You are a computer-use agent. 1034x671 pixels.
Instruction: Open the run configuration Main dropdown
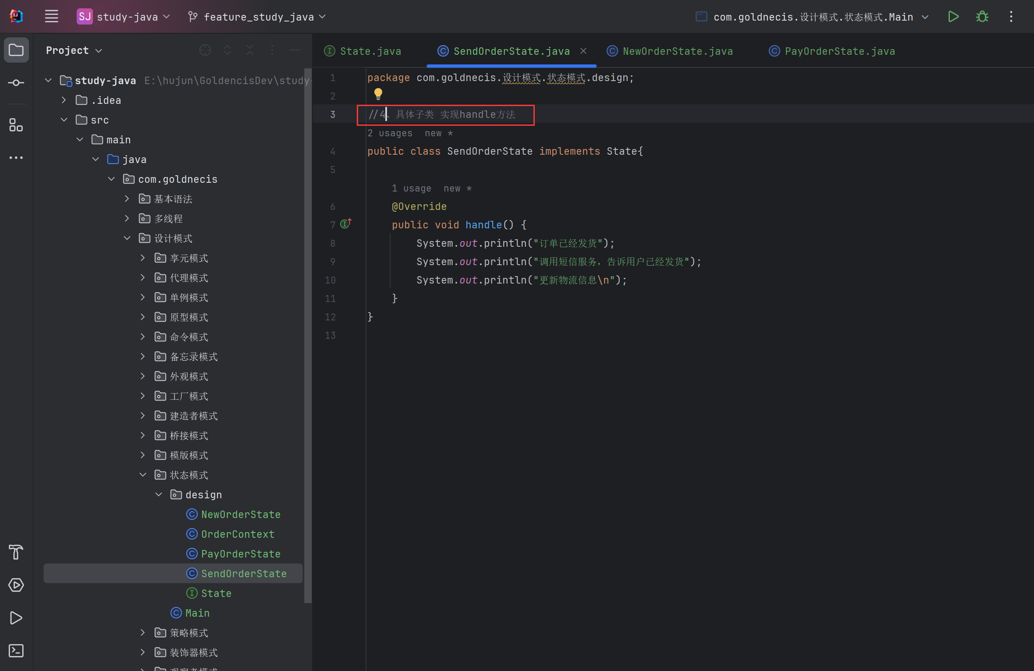tap(812, 17)
